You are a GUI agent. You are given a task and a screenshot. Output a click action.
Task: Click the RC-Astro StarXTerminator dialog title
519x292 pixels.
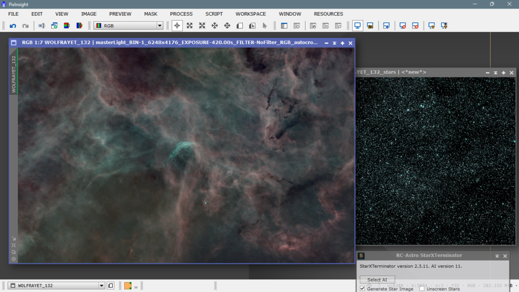[x=429, y=255]
